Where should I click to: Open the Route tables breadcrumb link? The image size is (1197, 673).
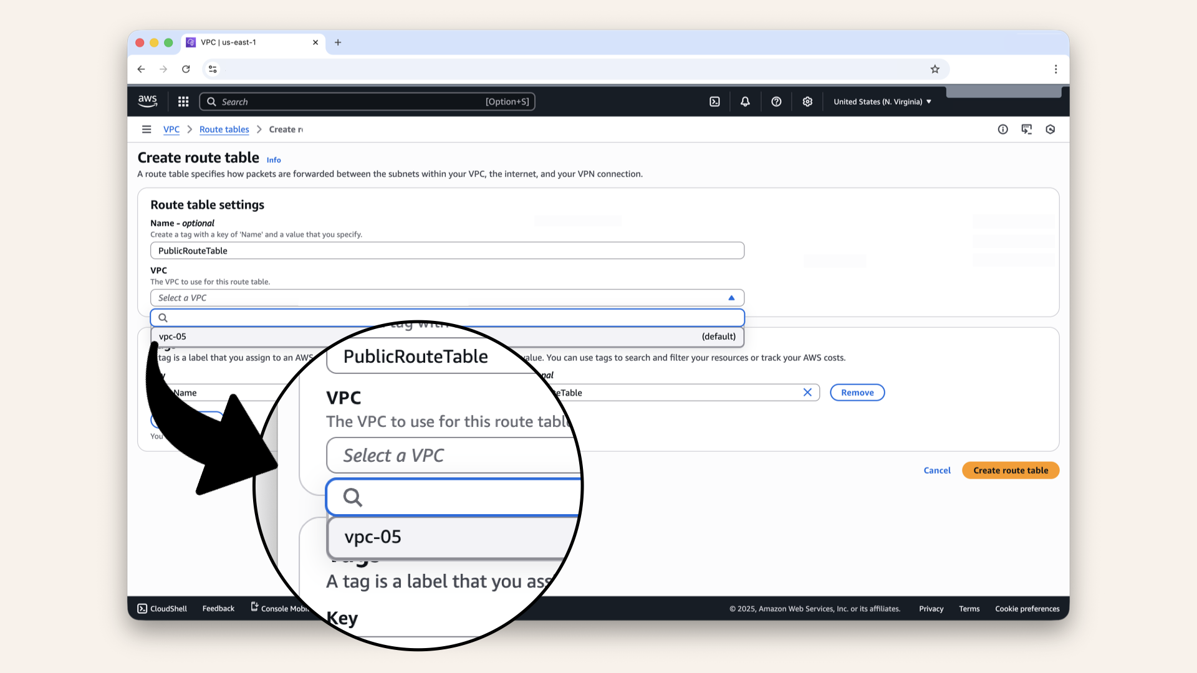(x=224, y=129)
